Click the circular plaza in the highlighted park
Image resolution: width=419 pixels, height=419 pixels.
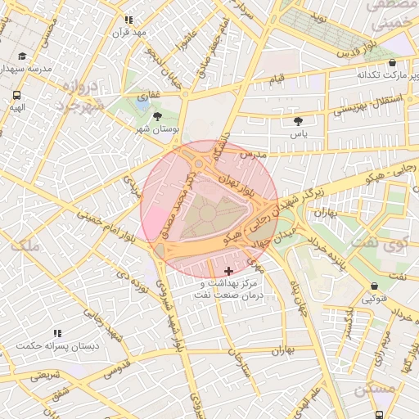(207, 214)
